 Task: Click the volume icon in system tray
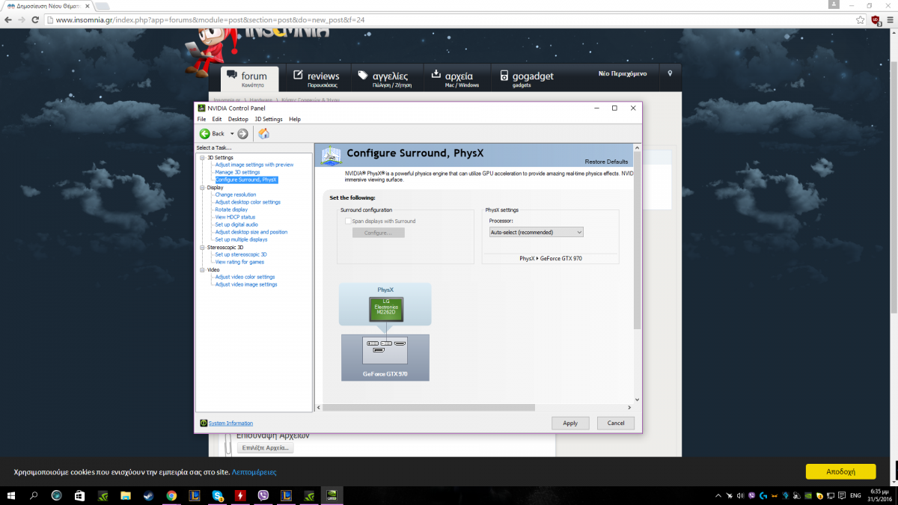(x=742, y=495)
